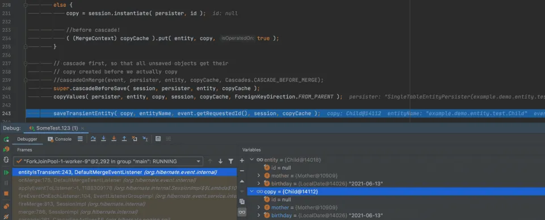Select the entityIsTransient:243 frame

click(x=124, y=172)
